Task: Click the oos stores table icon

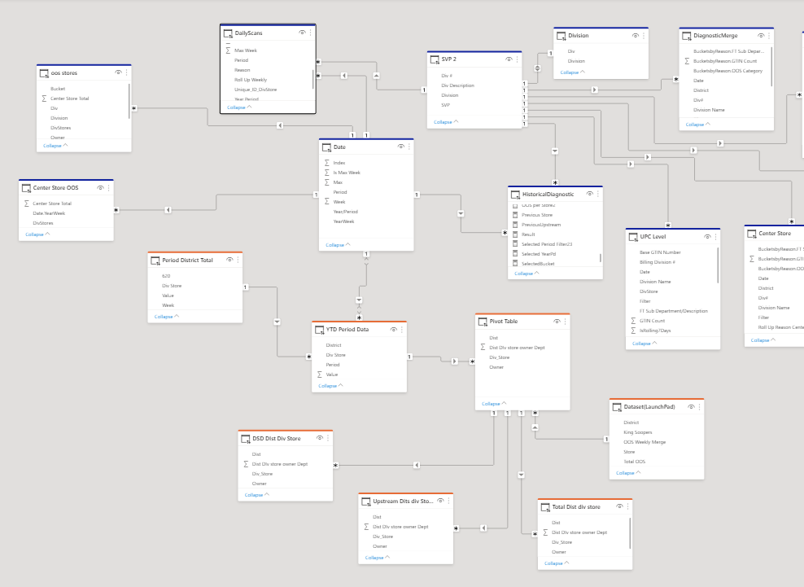Action: pos(44,73)
